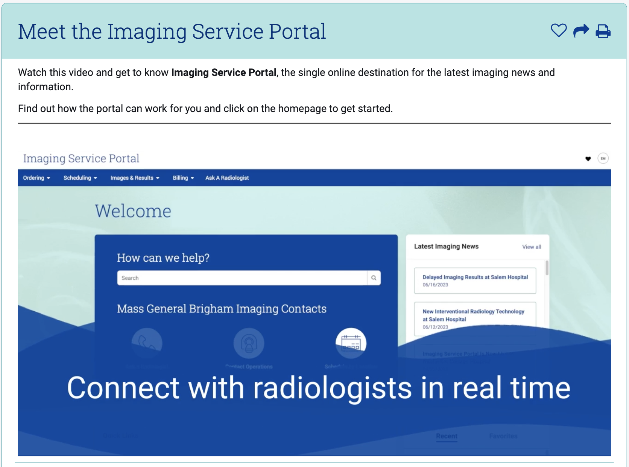
Task: Open View all imaging news
Action: [532, 247]
